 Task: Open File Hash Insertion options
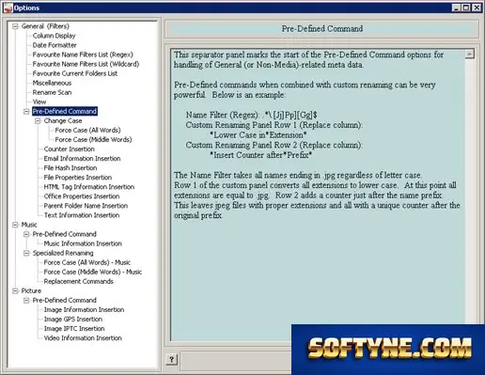pos(70,168)
